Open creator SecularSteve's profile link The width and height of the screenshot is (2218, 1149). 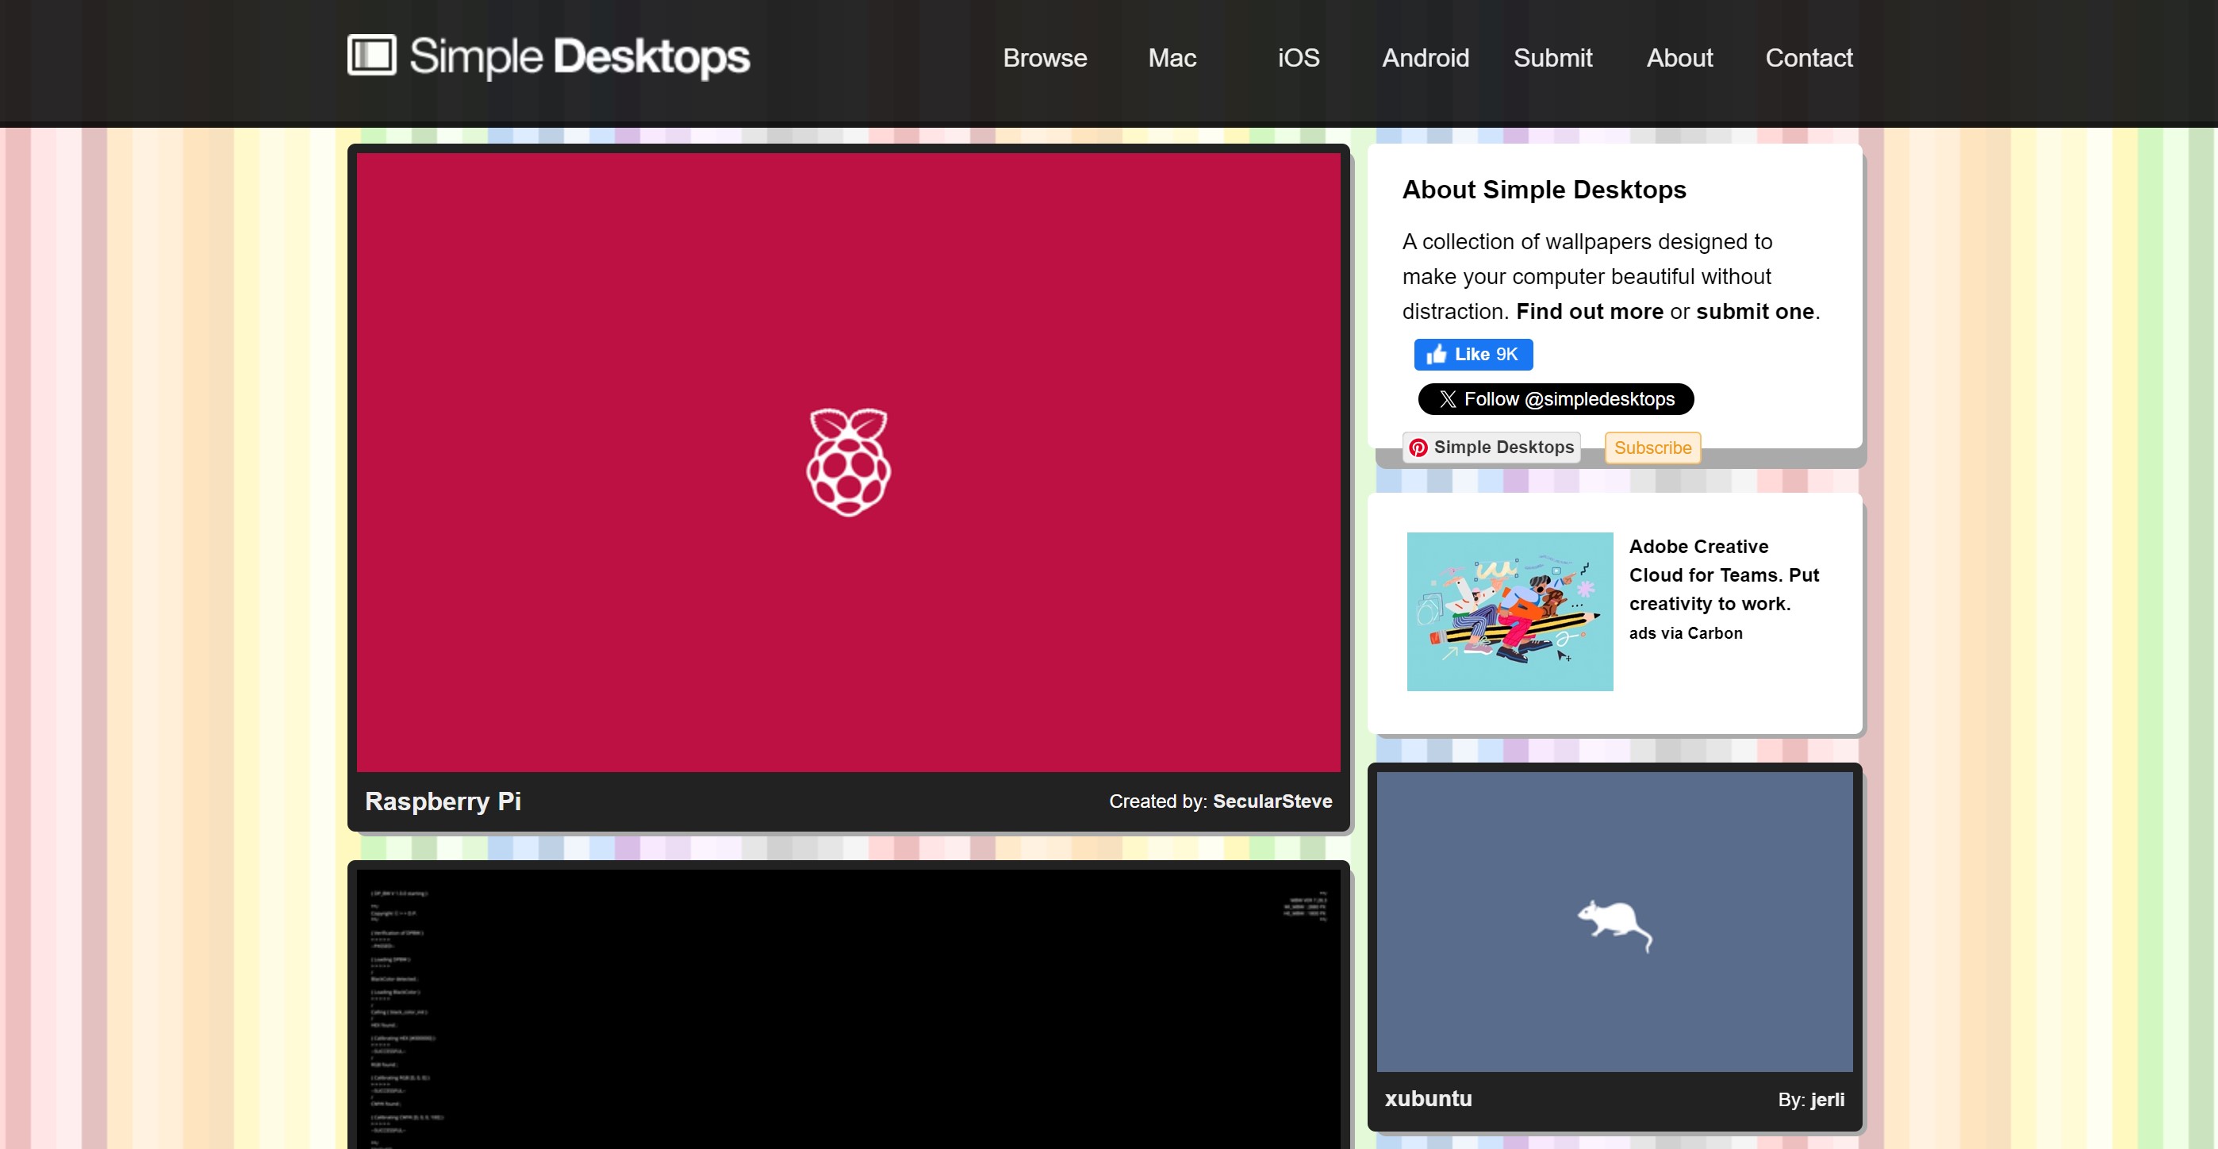tap(1272, 801)
